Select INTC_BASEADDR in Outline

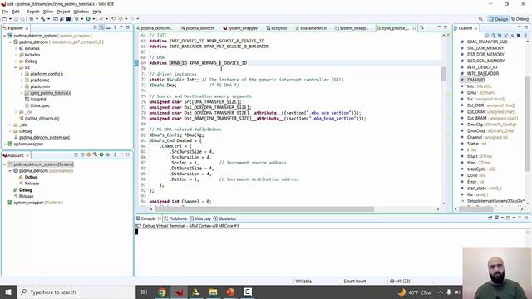[483, 74]
